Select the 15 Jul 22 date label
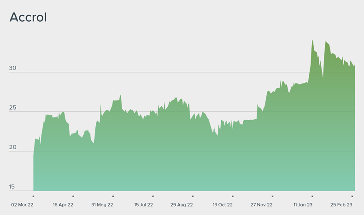 pyautogui.click(x=143, y=204)
